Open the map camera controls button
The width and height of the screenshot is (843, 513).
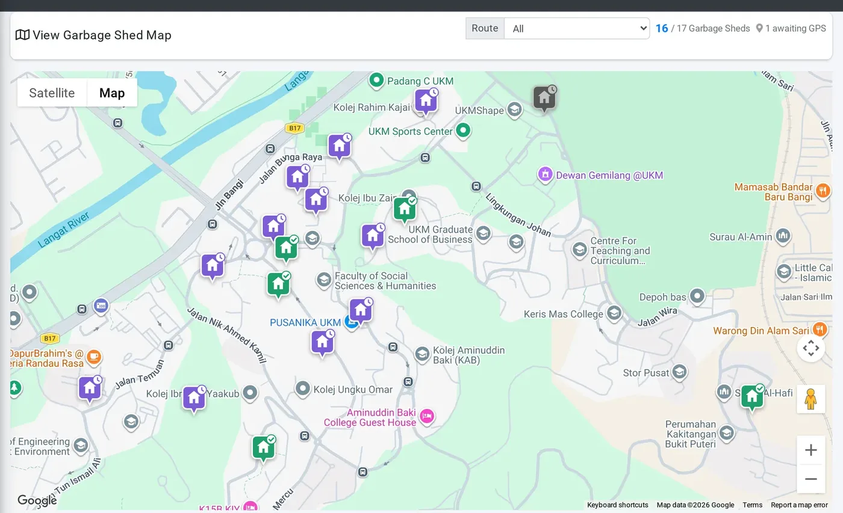pyautogui.click(x=810, y=348)
